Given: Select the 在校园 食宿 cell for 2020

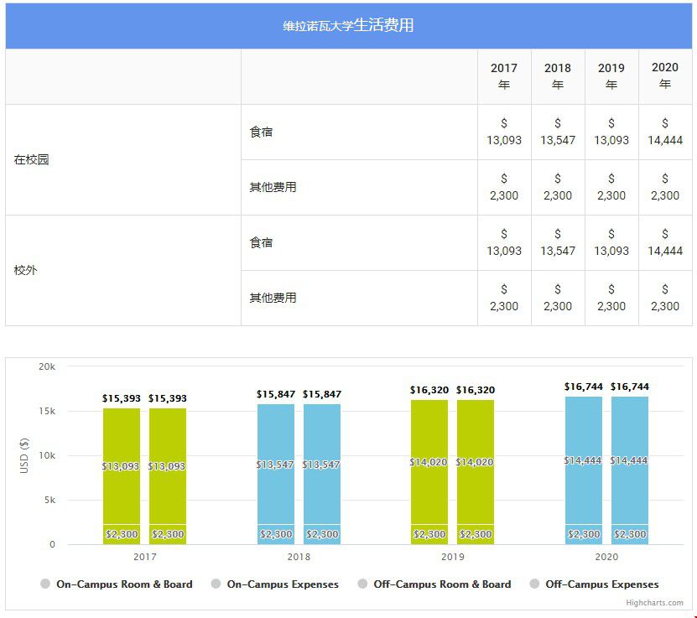Looking at the screenshot, I should (x=665, y=132).
